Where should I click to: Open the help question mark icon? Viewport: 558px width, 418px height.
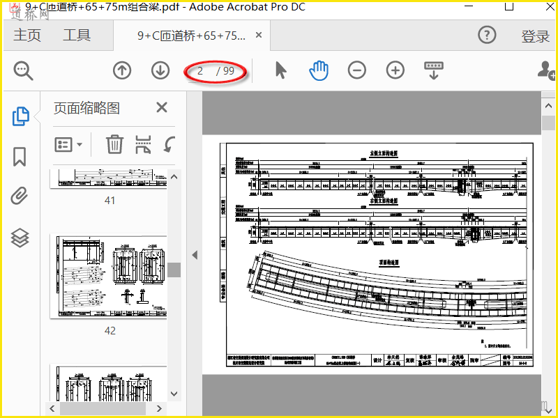click(x=487, y=36)
